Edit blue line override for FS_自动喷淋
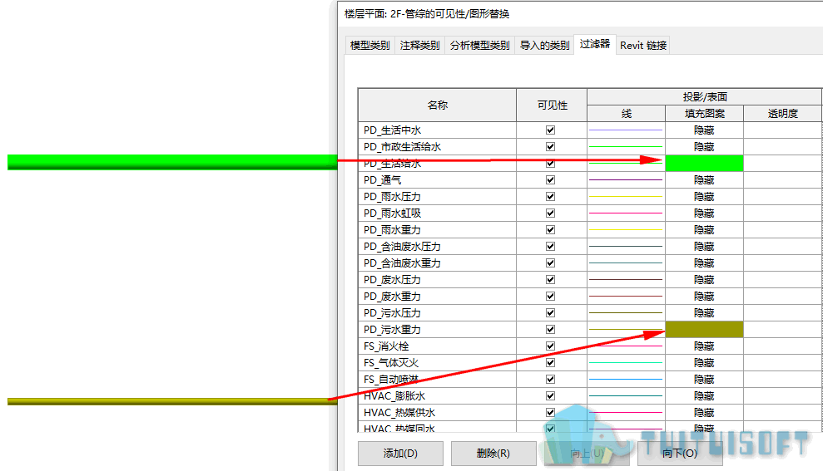The width and height of the screenshot is (823, 471). pos(626,380)
